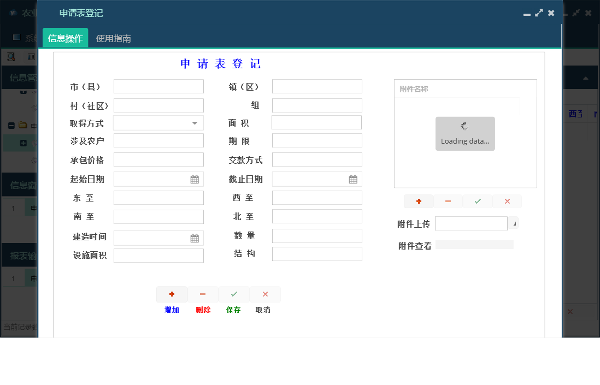Open the calendar picker for 起始日期
This screenshot has height=385, width=600.
pos(195,179)
